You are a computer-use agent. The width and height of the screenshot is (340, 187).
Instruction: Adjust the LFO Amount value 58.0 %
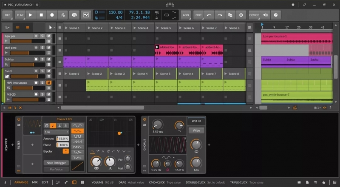(x=62, y=139)
